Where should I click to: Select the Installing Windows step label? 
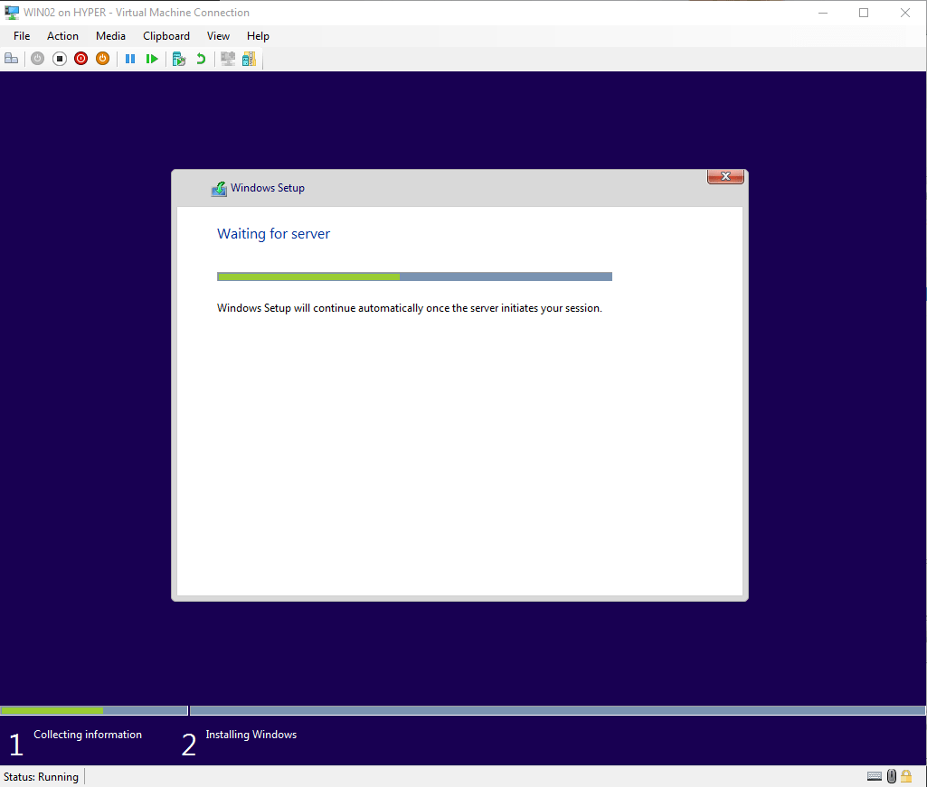pyautogui.click(x=251, y=735)
